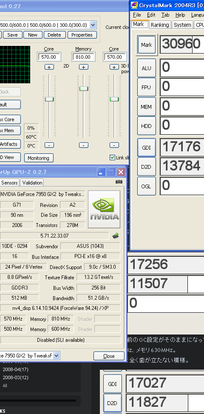Click the Bus Interface value 'PCI-E x16 @ x8'
The image size is (204, 414).
(x=90, y=256)
